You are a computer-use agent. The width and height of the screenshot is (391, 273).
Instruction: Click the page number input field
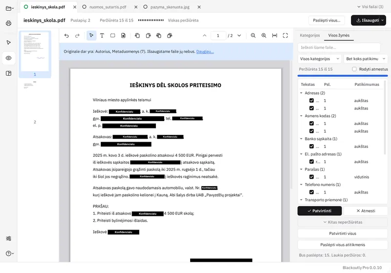(x=218, y=36)
